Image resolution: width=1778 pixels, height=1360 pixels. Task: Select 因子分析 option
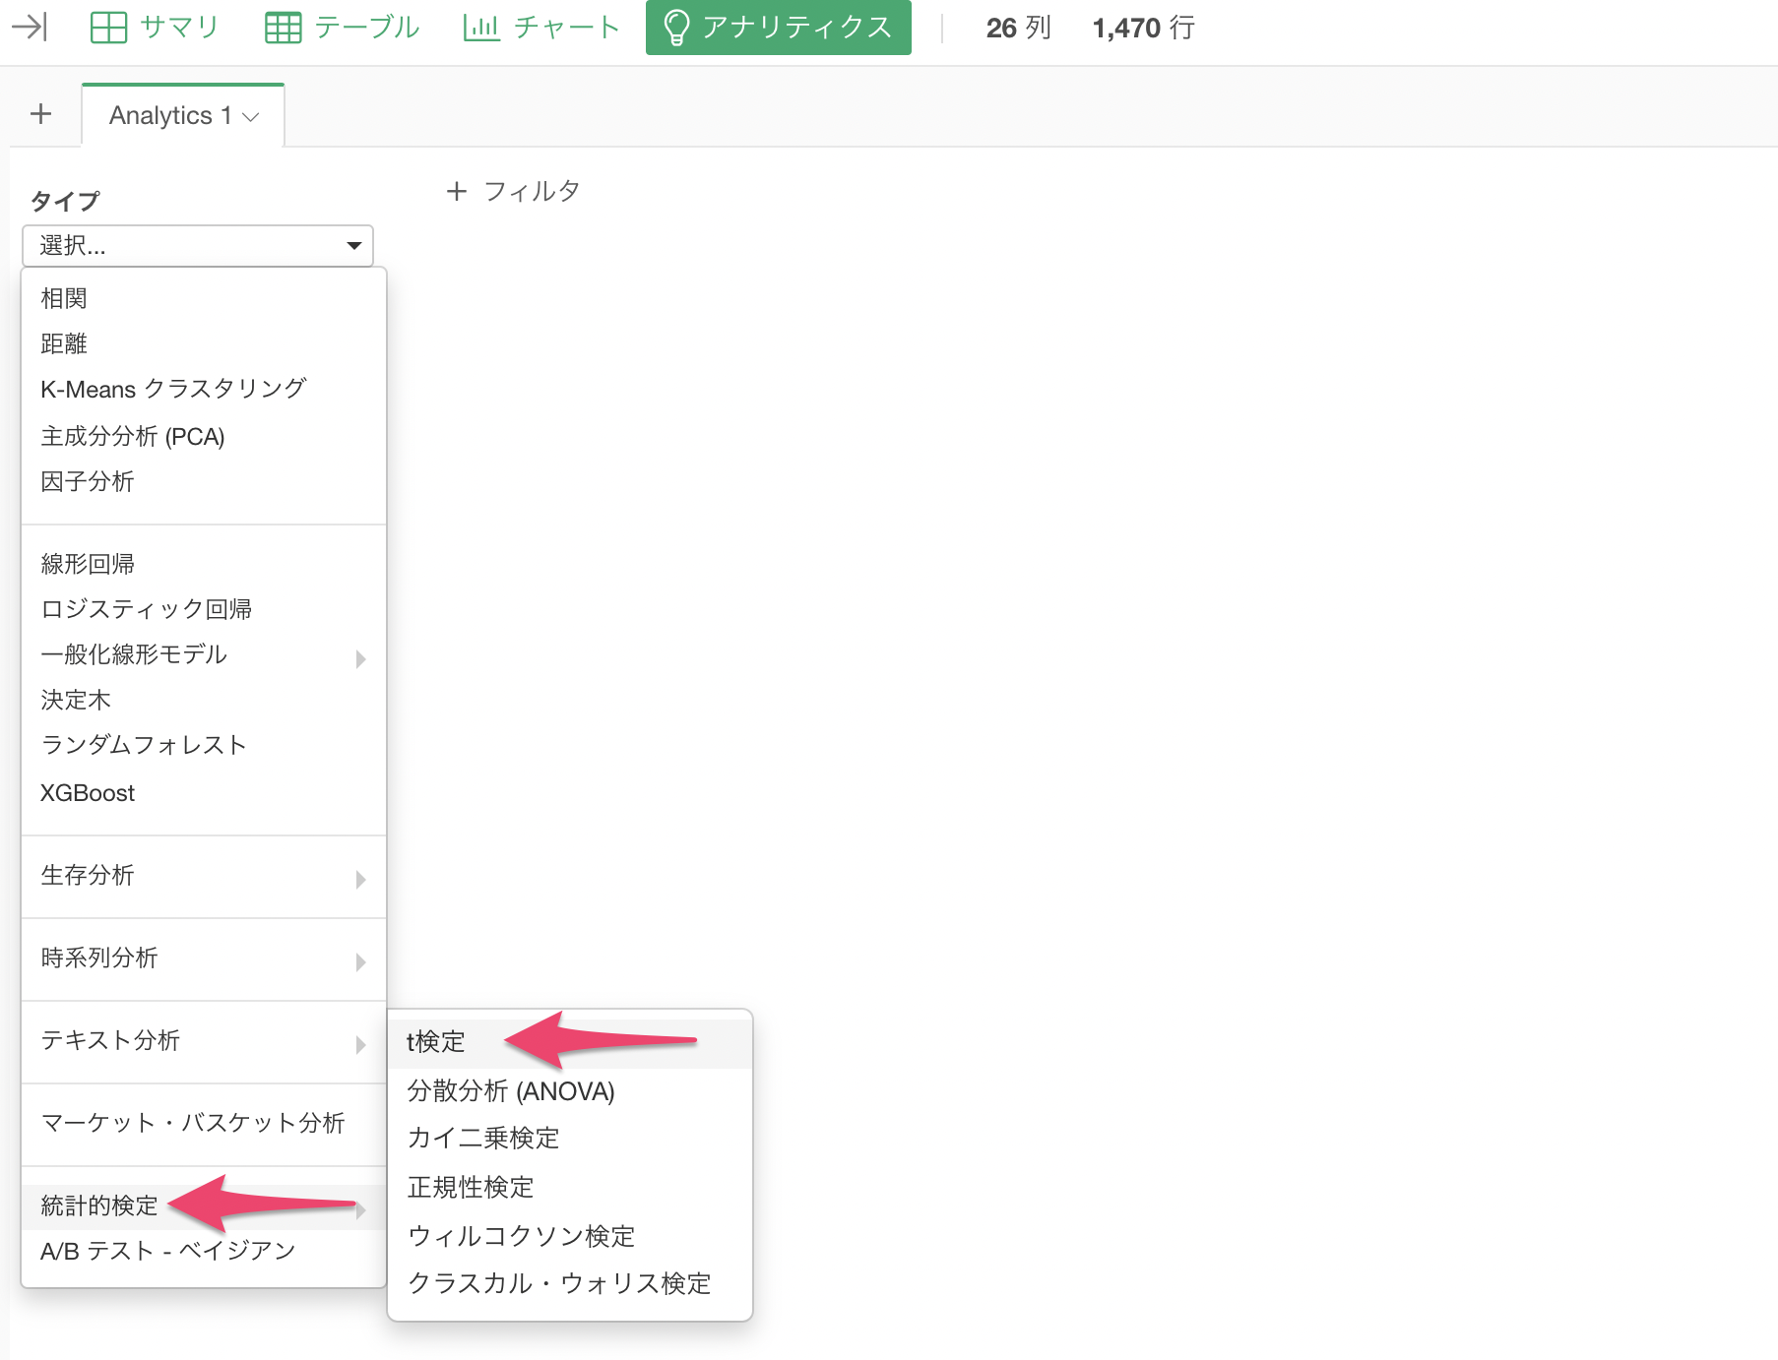(204, 481)
